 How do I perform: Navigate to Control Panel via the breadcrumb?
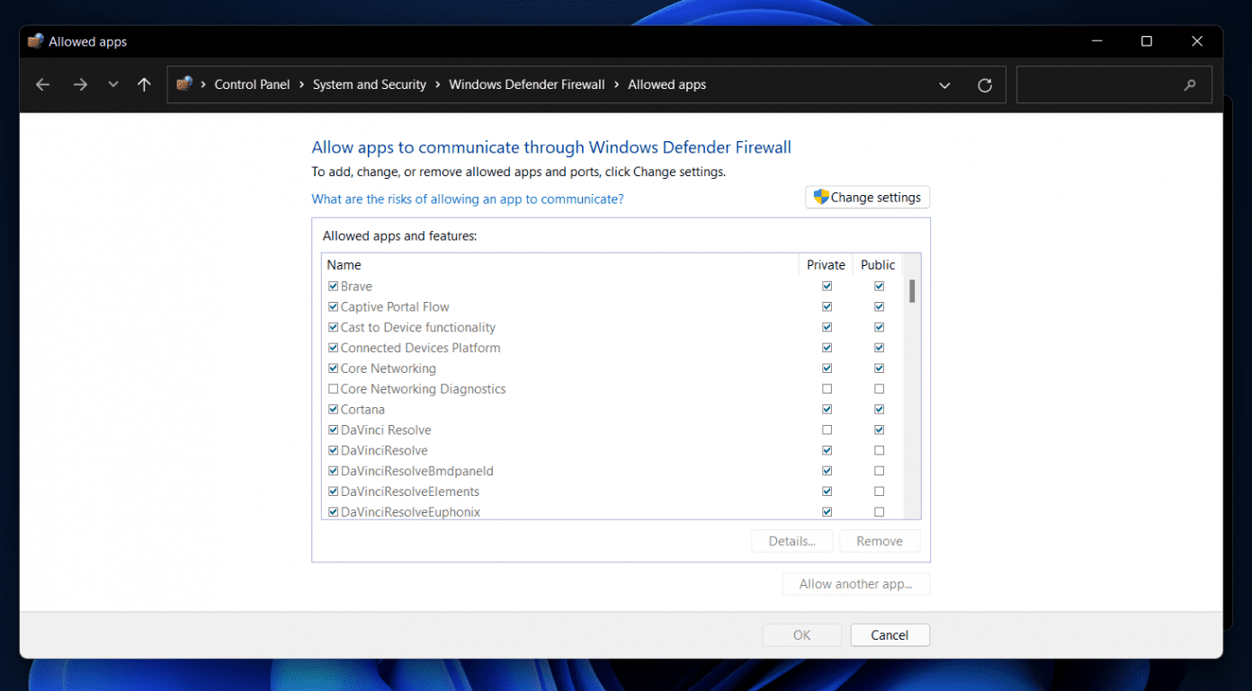click(x=252, y=84)
